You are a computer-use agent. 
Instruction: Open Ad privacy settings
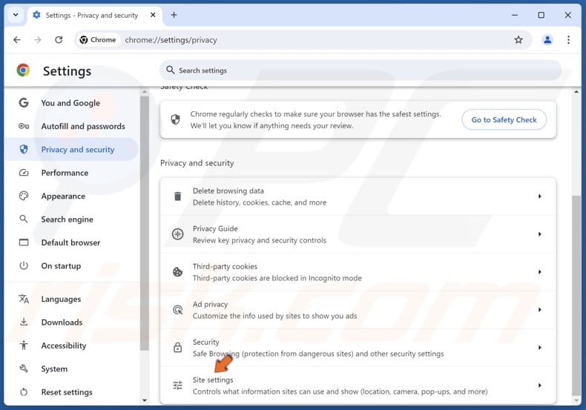pyautogui.click(x=358, y=310)
